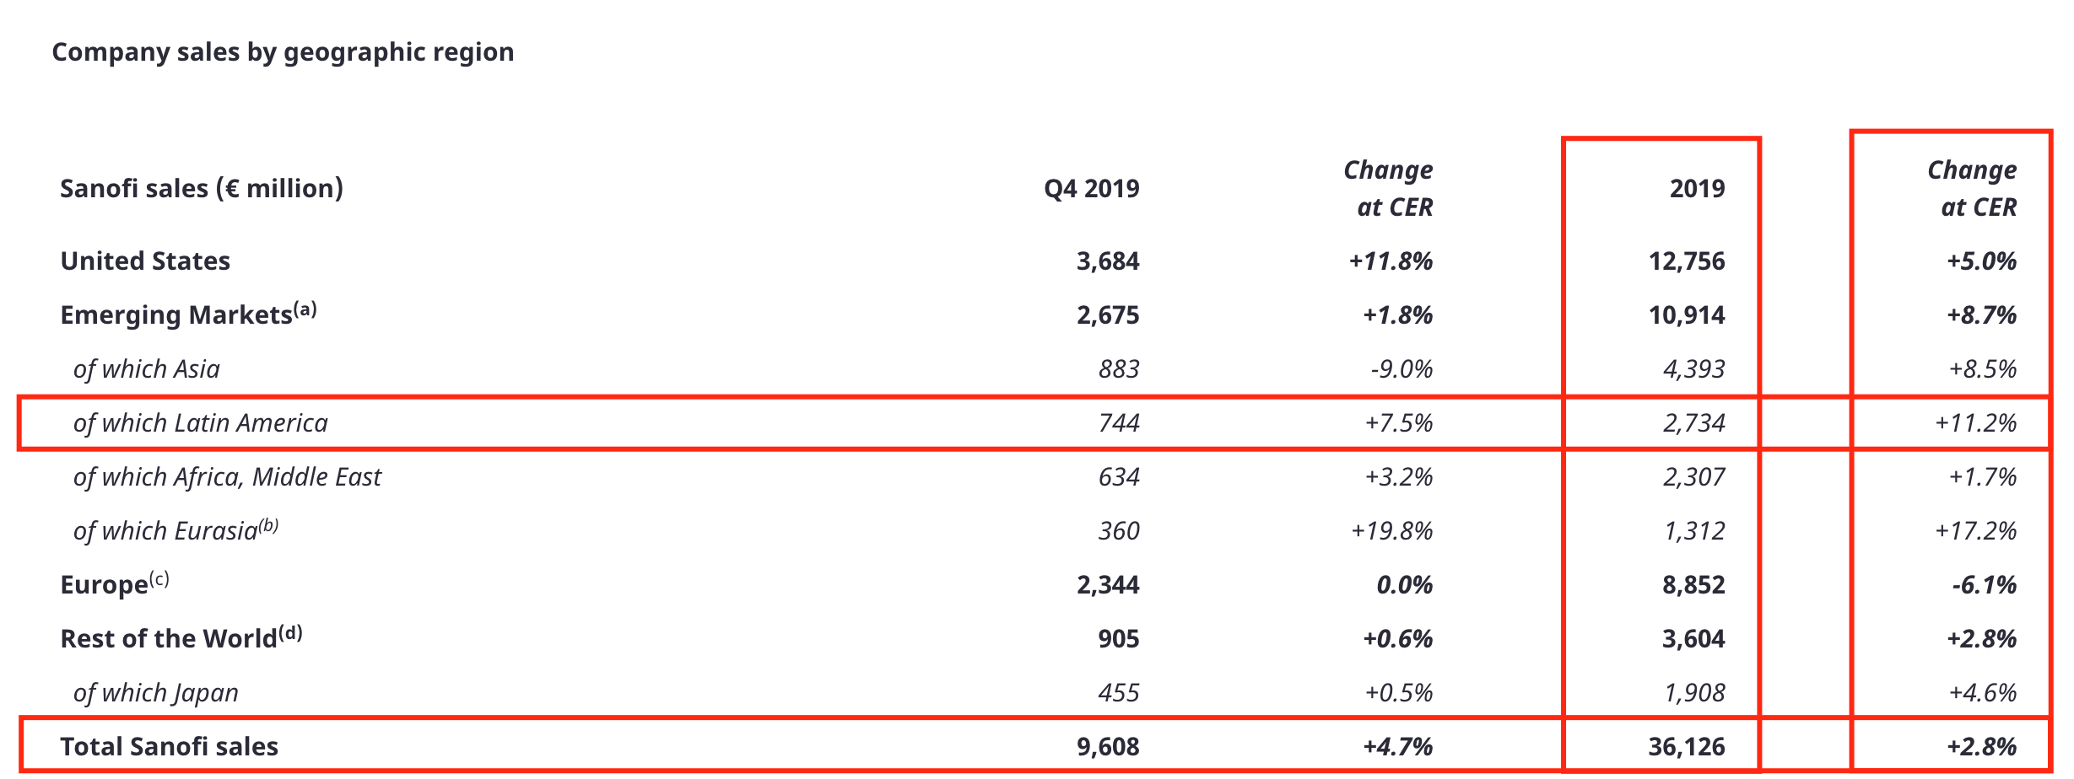Click the 'Company sales by geographic region' heading
2074x779 pixels.
coord(283,52)
